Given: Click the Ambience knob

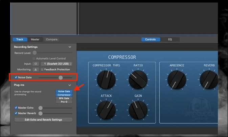Looking at the screenshot, I should click(x=177, y=80).
